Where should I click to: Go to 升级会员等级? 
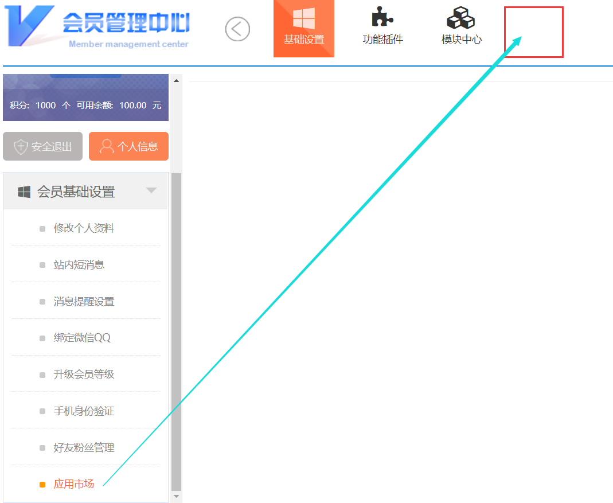[x=84, y=375]
